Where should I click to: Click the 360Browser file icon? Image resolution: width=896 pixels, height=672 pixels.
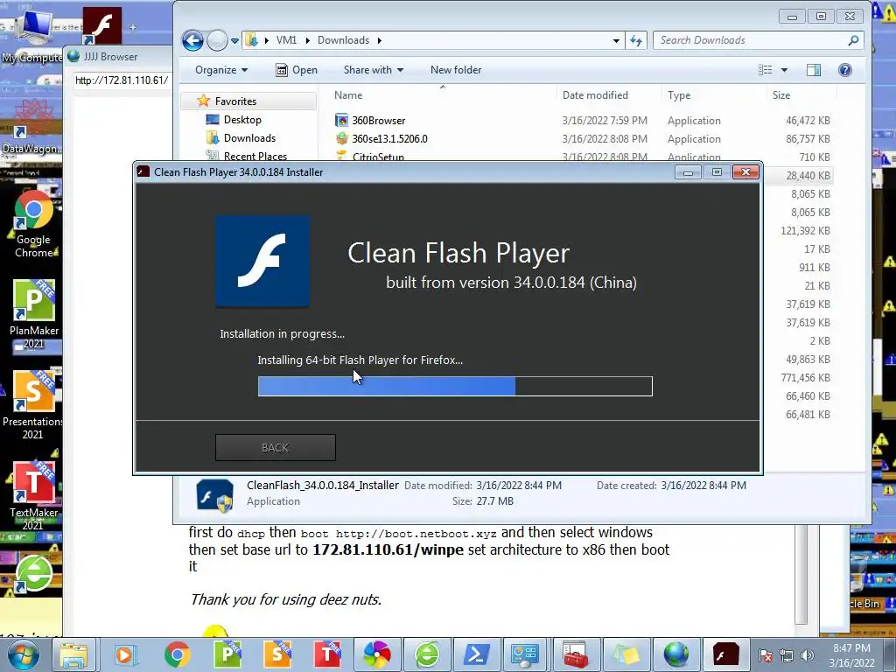[342, 121]
